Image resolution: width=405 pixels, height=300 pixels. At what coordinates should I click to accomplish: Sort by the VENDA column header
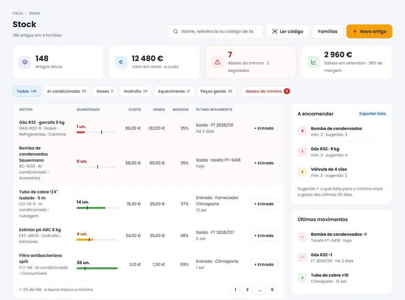pyautogui.click(x=159, y=110)
